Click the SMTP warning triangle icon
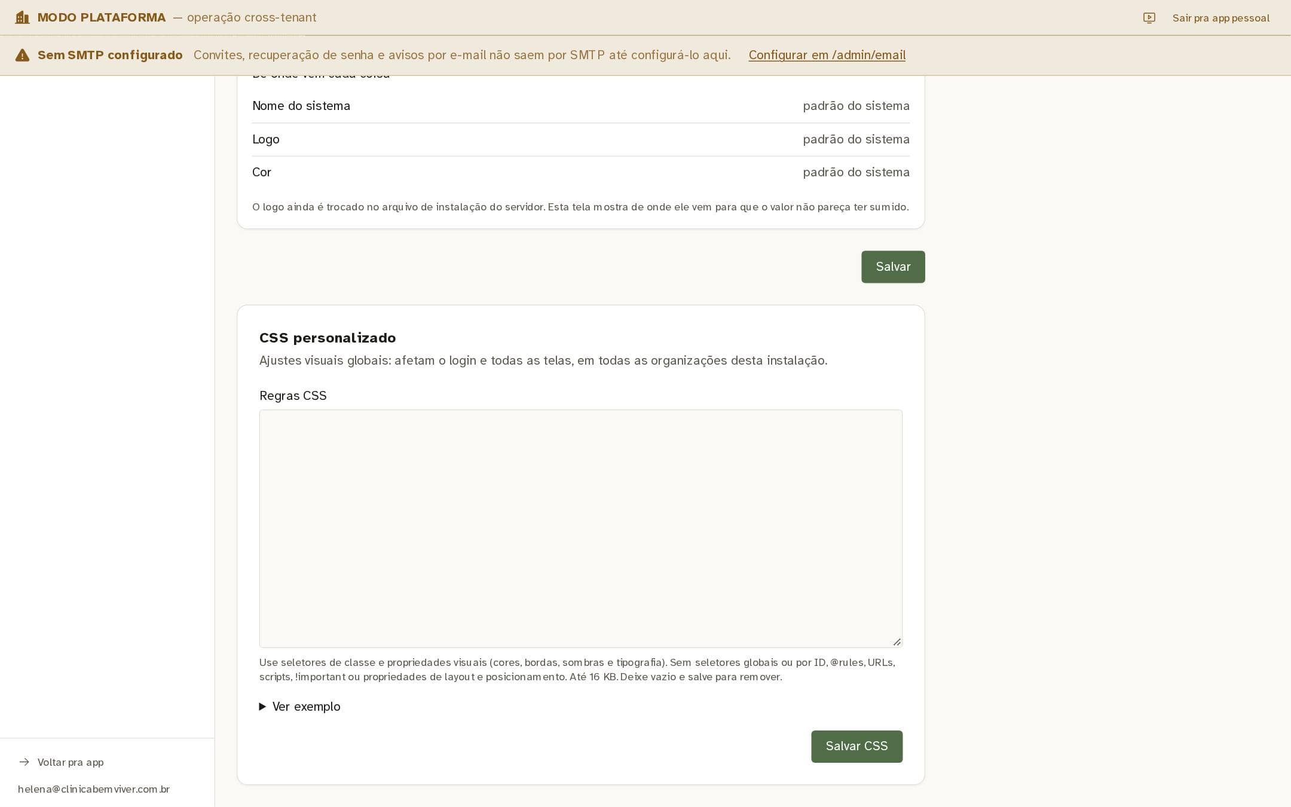This screenshot has height=807, width=1291. click(22, 55)
